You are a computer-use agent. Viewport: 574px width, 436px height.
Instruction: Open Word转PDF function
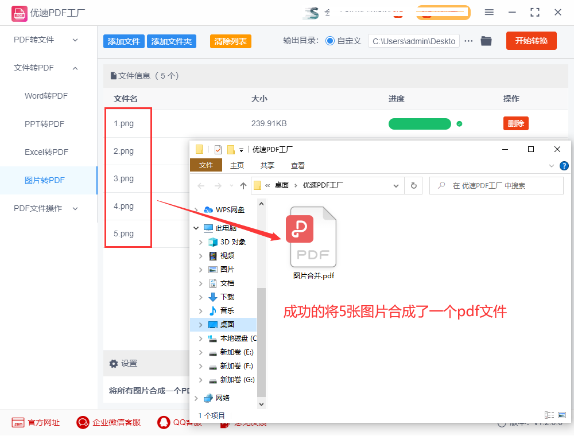[46, 96]
